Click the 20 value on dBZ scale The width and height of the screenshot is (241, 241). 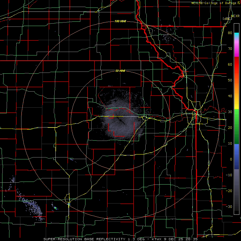coord(230,127)
